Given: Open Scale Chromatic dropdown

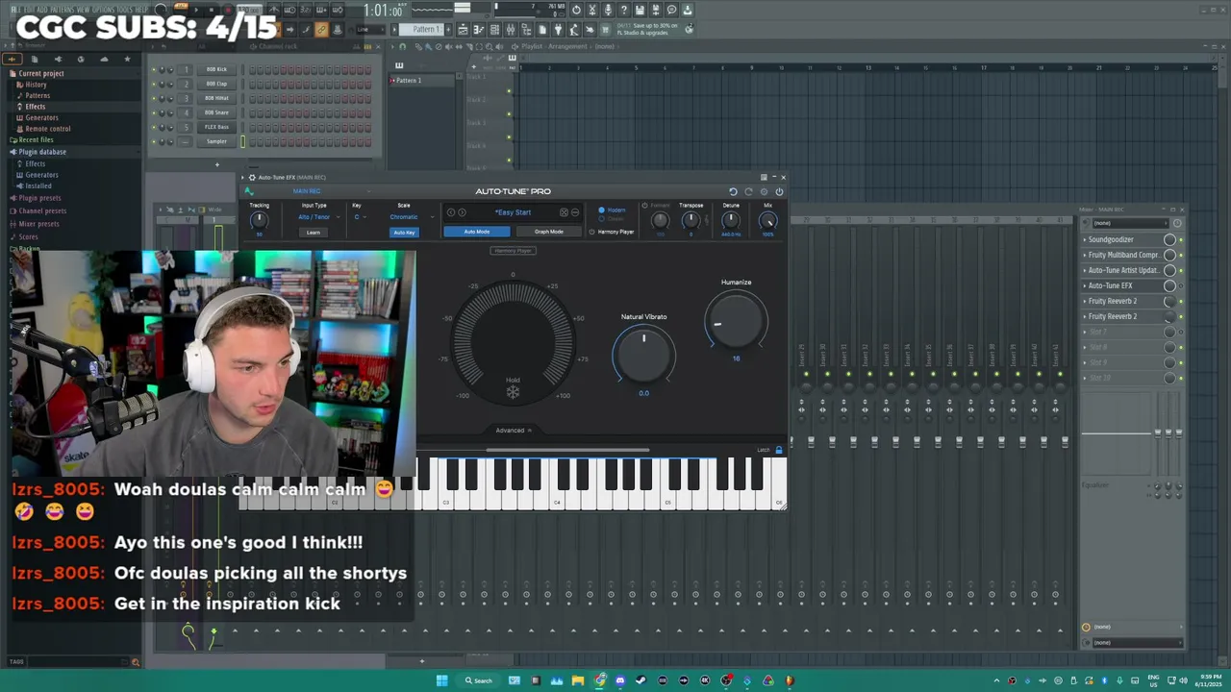Looking at the screenshot, I should tap(411, 217).
